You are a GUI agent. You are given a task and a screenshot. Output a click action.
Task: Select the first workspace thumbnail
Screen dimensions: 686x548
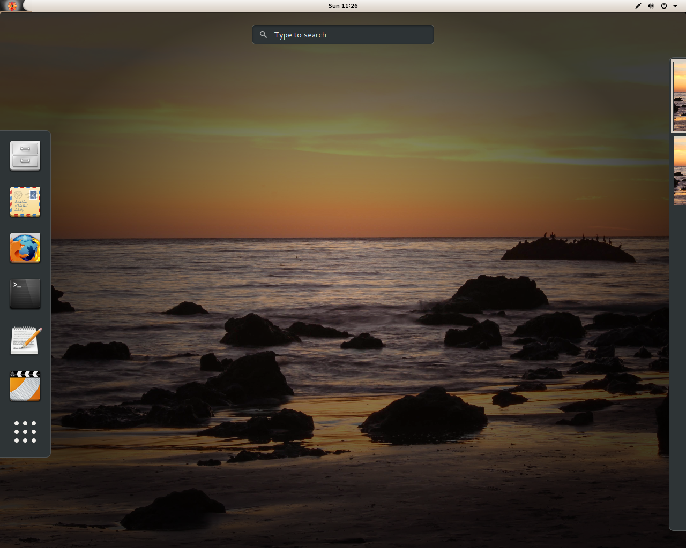point(679,96)
